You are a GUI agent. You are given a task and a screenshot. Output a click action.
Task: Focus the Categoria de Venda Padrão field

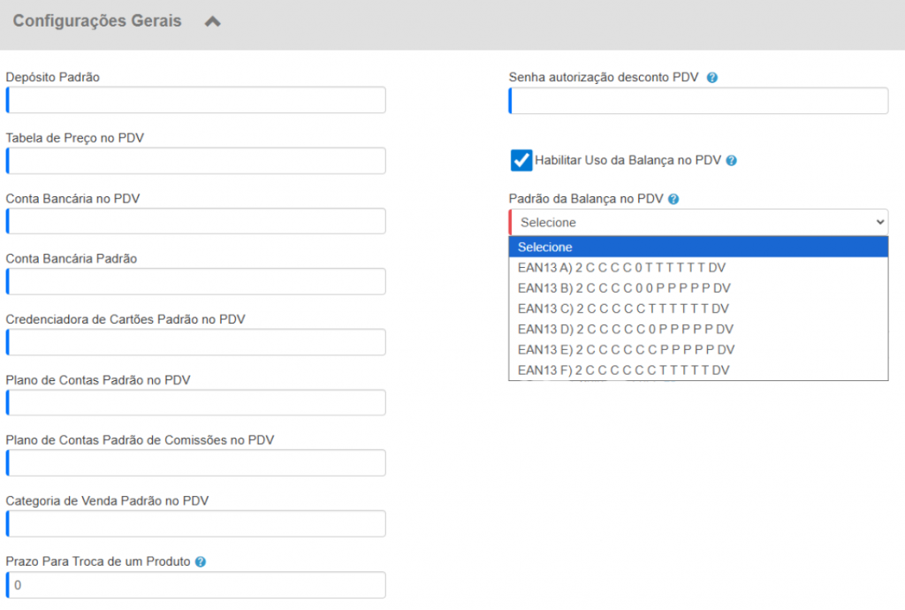pyautogui.click(x=196, y=523)
